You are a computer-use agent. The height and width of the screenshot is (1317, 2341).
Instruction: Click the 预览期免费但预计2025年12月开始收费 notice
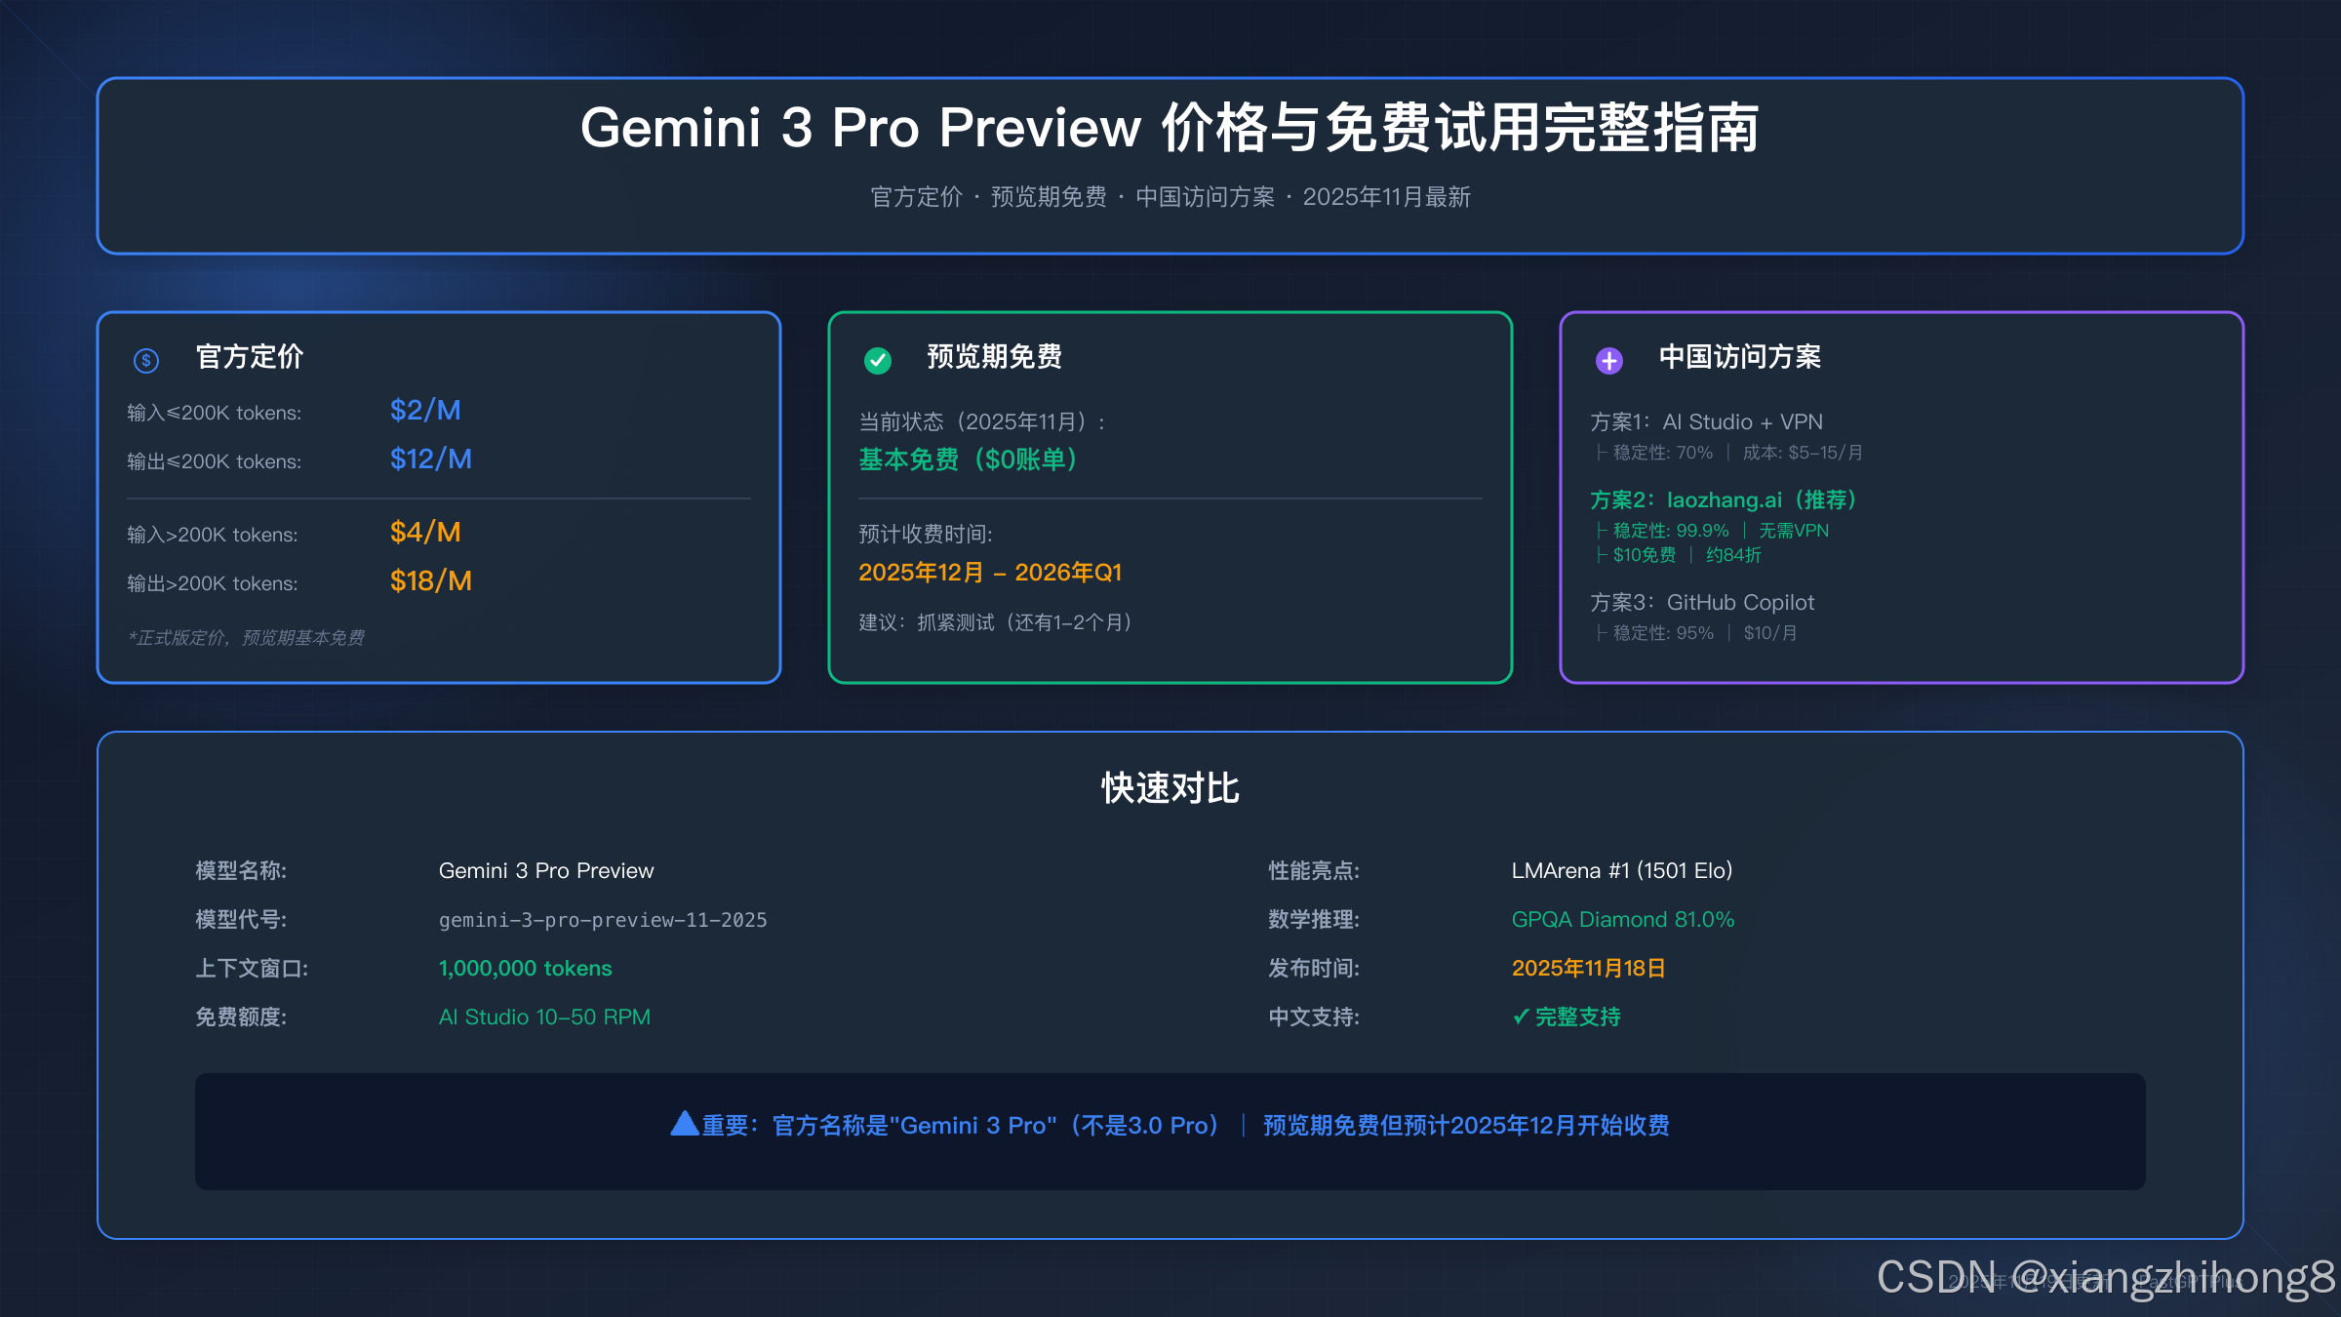pyautogui.click(x=1466, y=1125)
